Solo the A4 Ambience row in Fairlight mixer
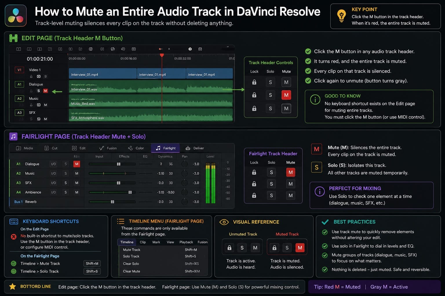Screen dimensions: 445x296 [65, 192]
